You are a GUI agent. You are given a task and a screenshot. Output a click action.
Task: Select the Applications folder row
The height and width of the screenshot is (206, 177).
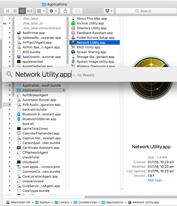pos(40,90)
